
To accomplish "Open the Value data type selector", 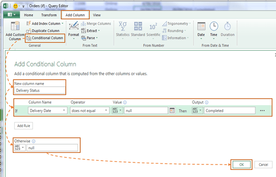I will 117,110.
